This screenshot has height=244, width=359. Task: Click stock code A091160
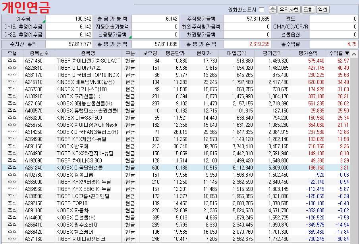[x=34, y=146]
